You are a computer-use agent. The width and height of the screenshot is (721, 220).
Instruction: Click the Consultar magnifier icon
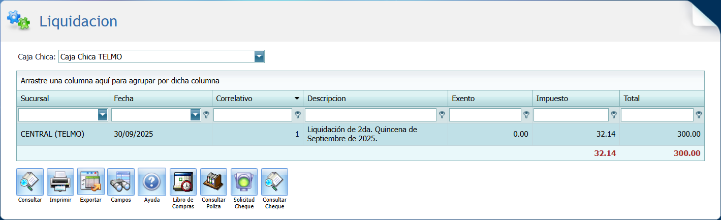(30, 182)
